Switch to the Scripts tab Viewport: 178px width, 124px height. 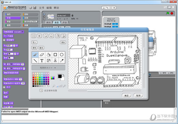click(x=49, y=22)
